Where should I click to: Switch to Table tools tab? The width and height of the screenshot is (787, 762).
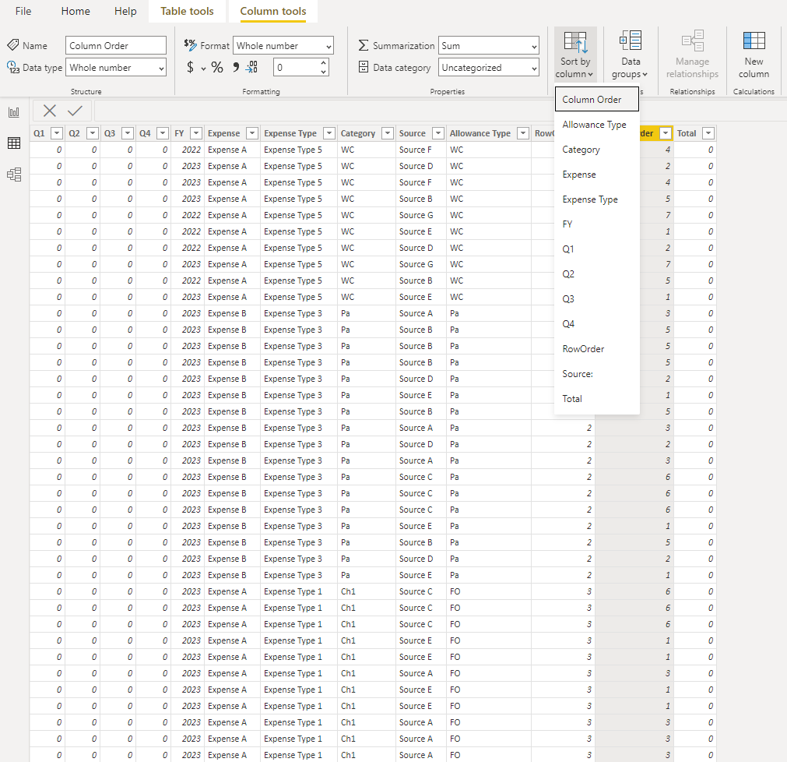187,11
